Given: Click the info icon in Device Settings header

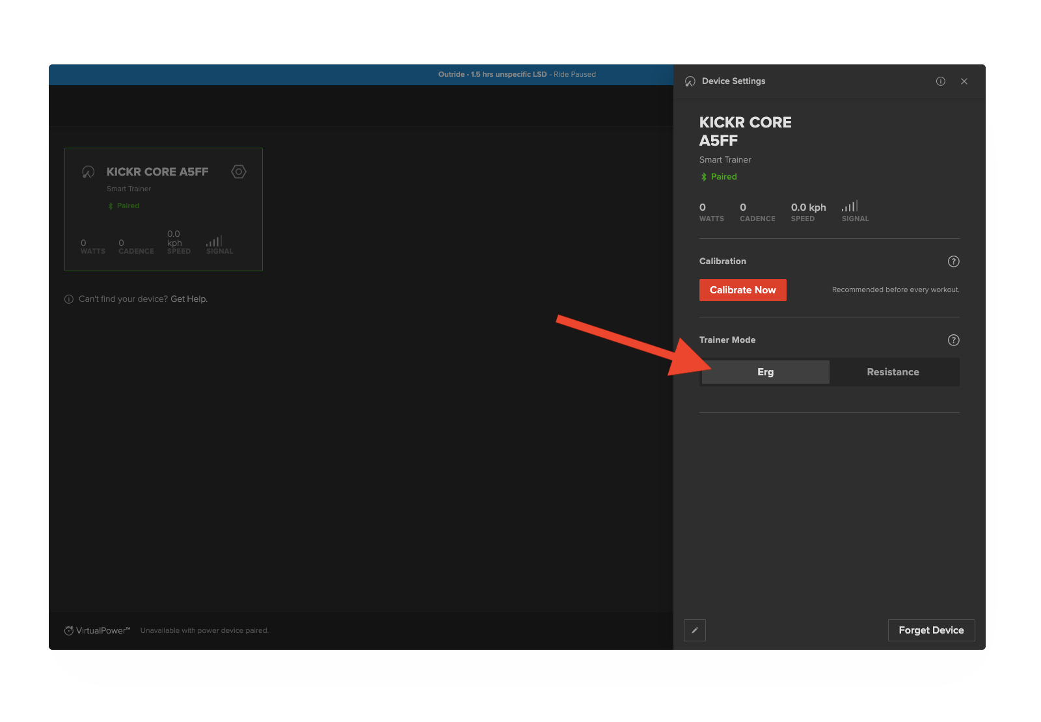Looking at the screenshot, I should click(x=940, y=81).
